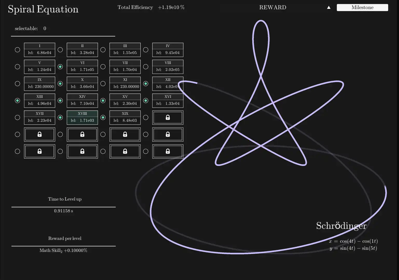Open the Milestone panel
This screenshot has height=280, width=399.
click(x=362, y=8)
